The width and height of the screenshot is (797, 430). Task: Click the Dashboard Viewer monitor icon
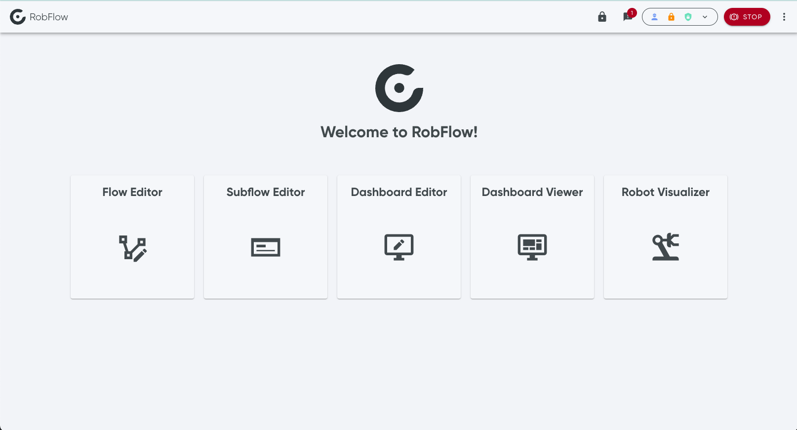tap(532, 247)
